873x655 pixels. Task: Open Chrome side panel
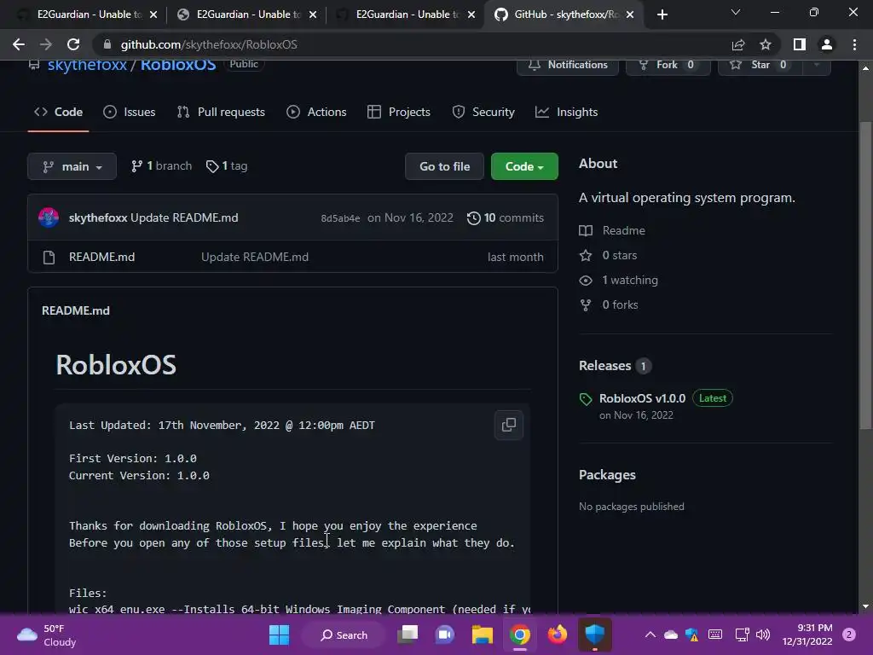click(800, 44)
